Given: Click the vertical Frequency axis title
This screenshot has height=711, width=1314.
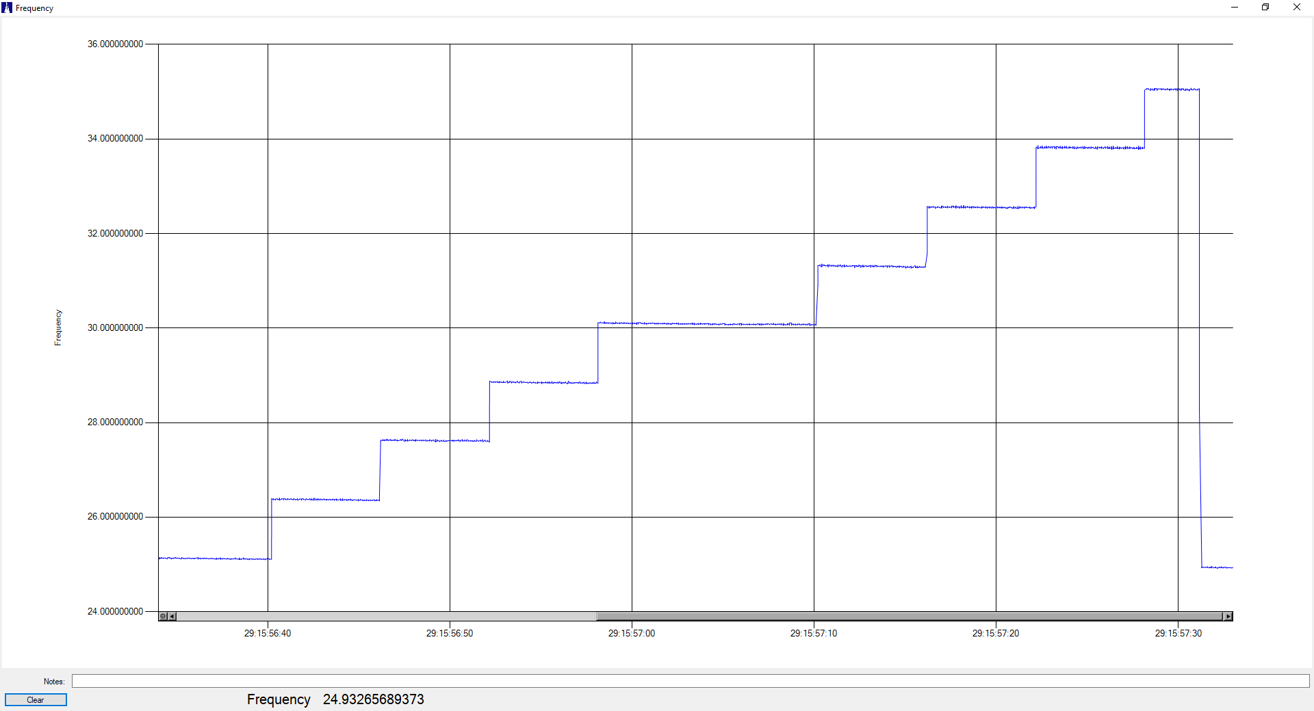Looking at the screenshot, I should (58, 327).
